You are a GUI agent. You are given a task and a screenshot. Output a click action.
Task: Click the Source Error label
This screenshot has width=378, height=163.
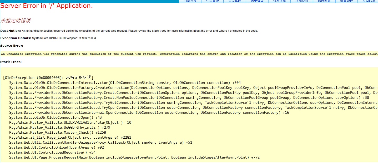[x=12, y=46]
